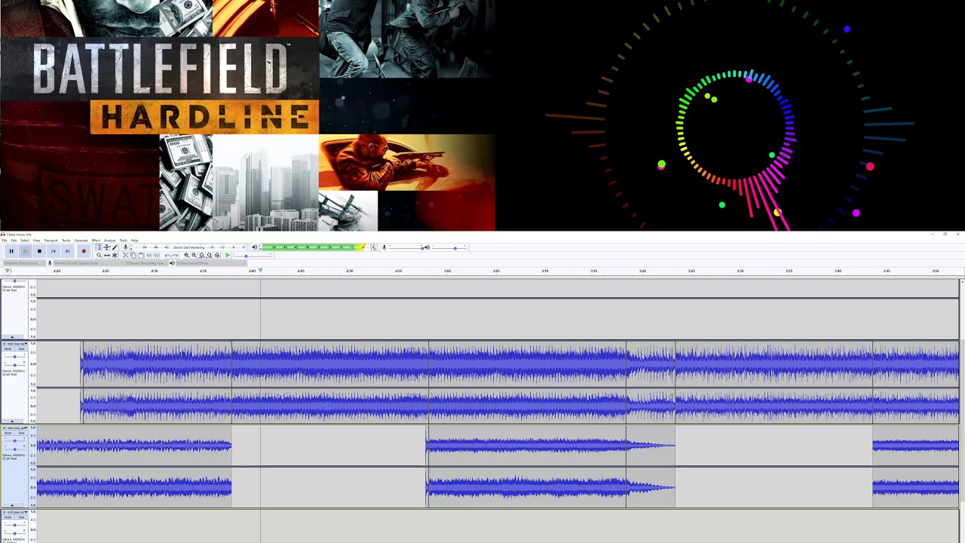965x543 pixels.
Task: Click the recording meter microphone icon
Action: pos(125,247)
